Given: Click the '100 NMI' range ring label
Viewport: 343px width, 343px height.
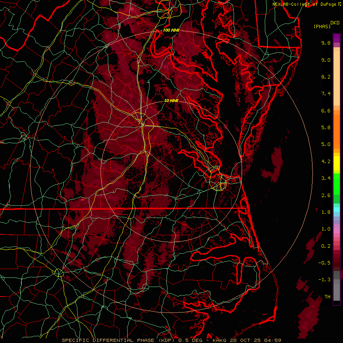Looking at the screenshot, I should click(171, 30).
